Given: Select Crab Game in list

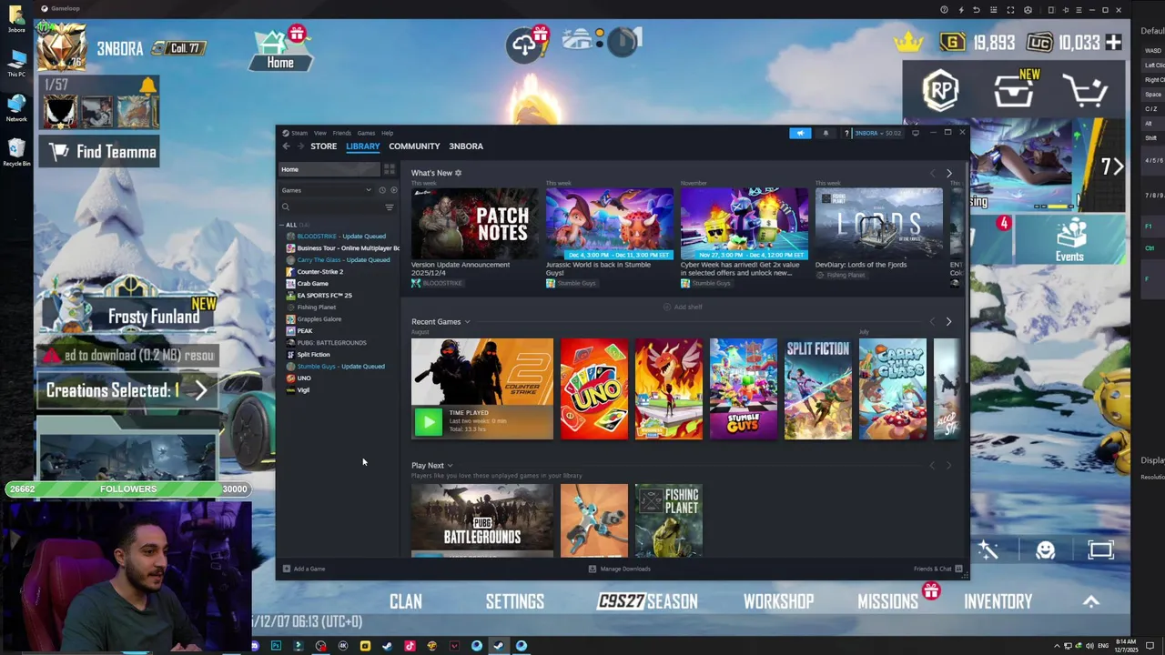Looking at the screenshot, I should coord(312,283).
